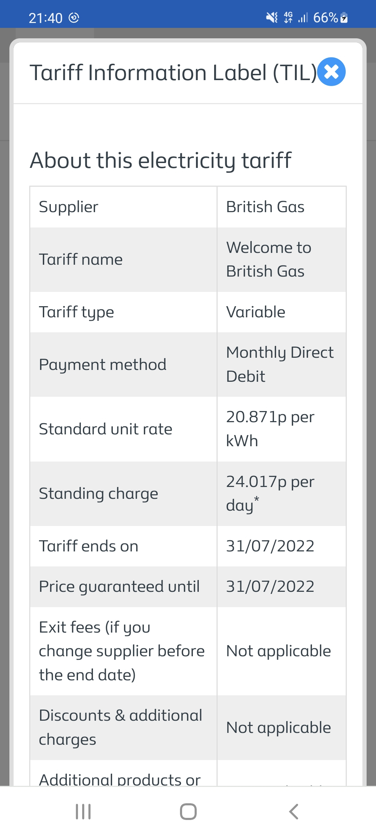Tap the 'Tariff ends on' date value
This screenshot has width=376, height=836.
pyautogui.click(x=270, y=546)
